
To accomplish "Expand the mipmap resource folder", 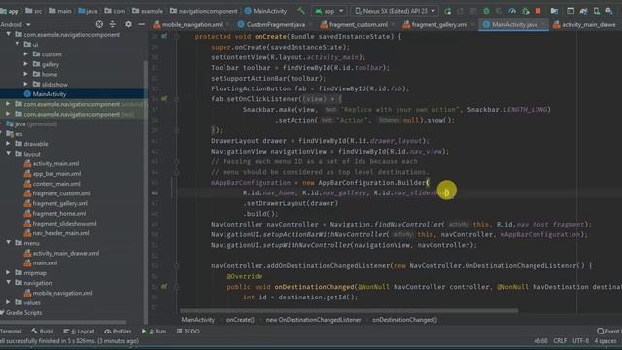I will point(8,272).
